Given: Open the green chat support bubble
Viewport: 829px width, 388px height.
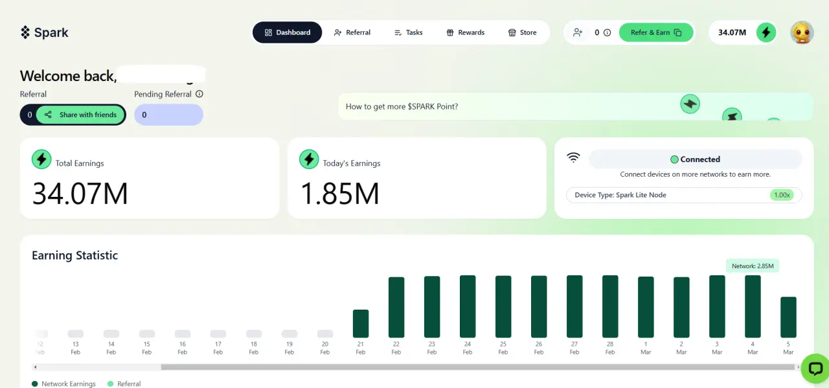Looking at the screenshot, I should click(815, 369).
